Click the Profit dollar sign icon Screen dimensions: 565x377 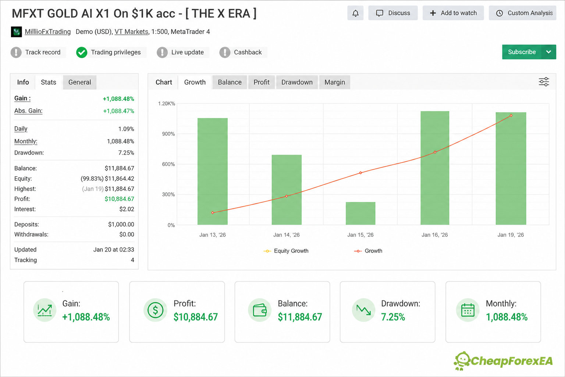pyautogui.click(x=155, y=310)
